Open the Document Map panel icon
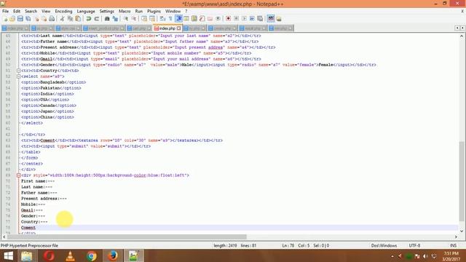Screen dimensions: 466x262 coord(194,19)
